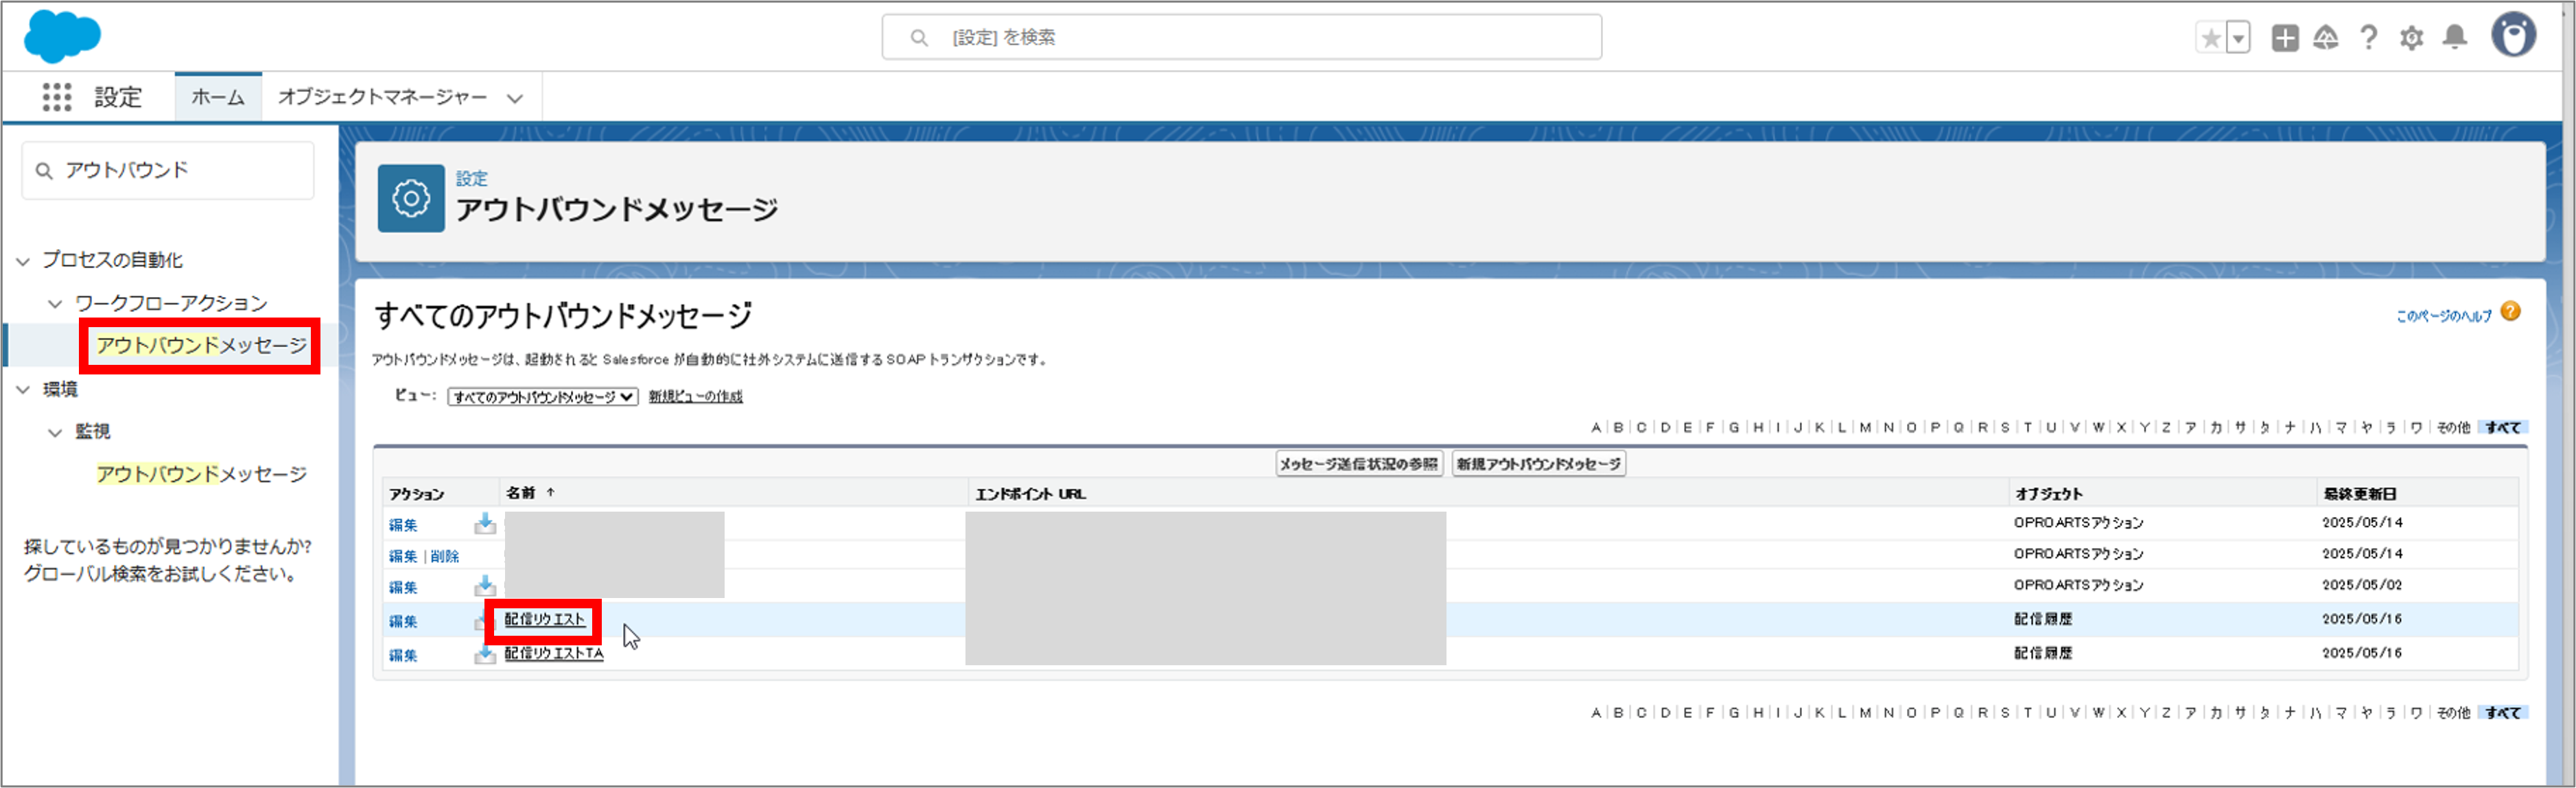The image size is (2576, 788).
Task: Switch to the オブジェクトマネージャー tab
Action: [x=382, y=97]
